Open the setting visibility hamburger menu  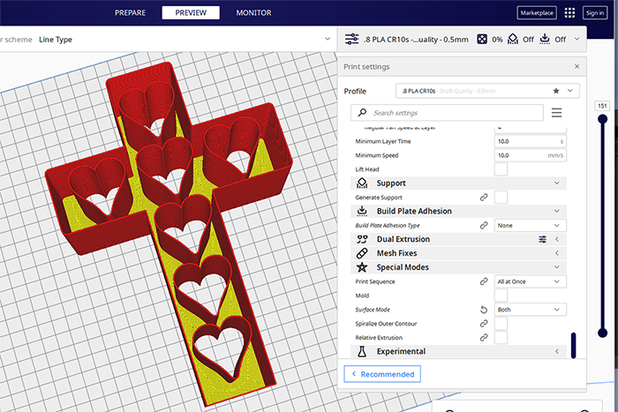pos(556,113)
